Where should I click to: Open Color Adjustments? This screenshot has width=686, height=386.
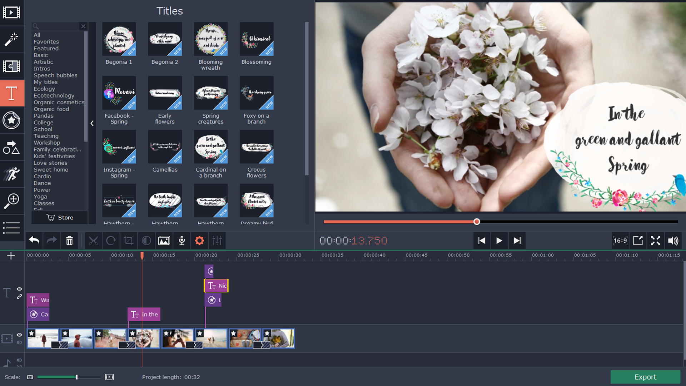146,241
